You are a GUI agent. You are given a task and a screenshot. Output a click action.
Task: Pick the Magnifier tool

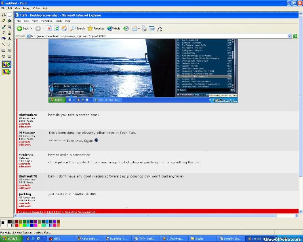[9, 27]
